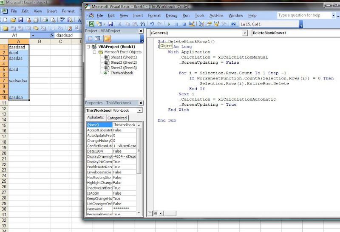Select Sheet2 (Sheet2) in project tree

pos(123,62)
